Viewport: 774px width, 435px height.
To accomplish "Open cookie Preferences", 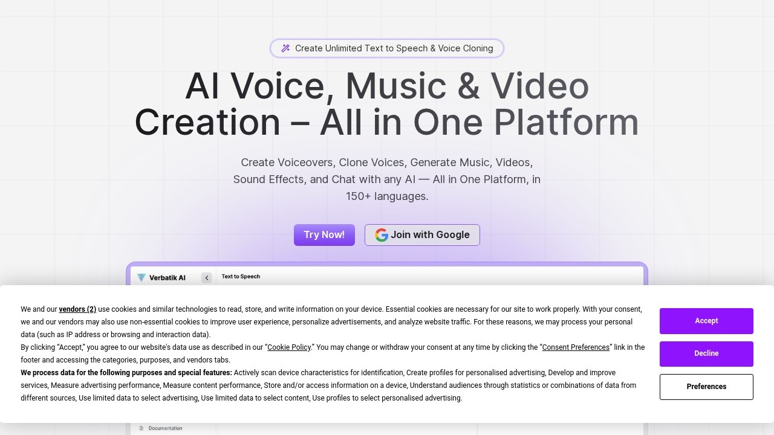I will pyautogui.click(x=706, y=387).
